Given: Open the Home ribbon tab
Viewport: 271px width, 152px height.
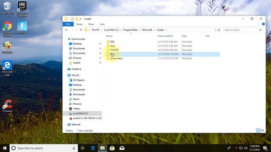Looking at the screenshot, I should 79,24.
